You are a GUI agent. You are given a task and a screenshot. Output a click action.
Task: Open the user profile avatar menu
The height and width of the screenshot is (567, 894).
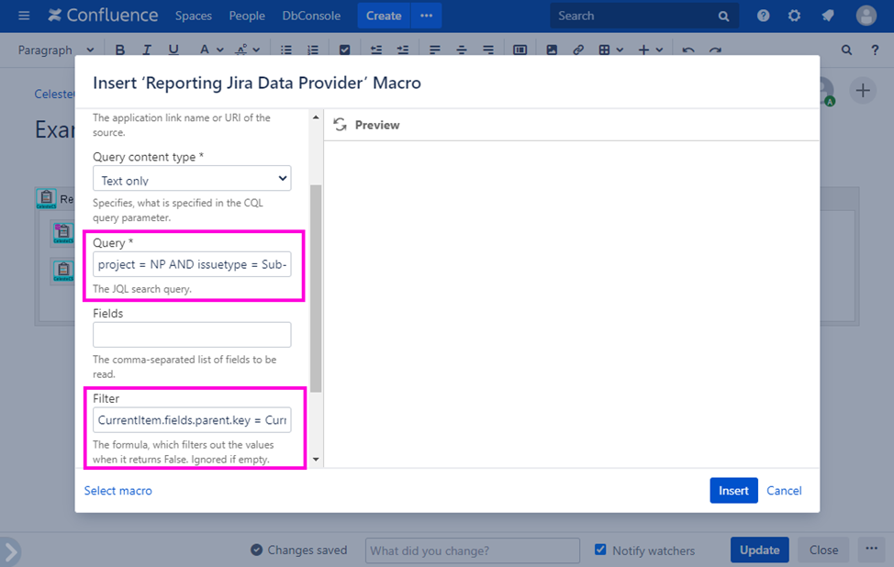(866, 16)
